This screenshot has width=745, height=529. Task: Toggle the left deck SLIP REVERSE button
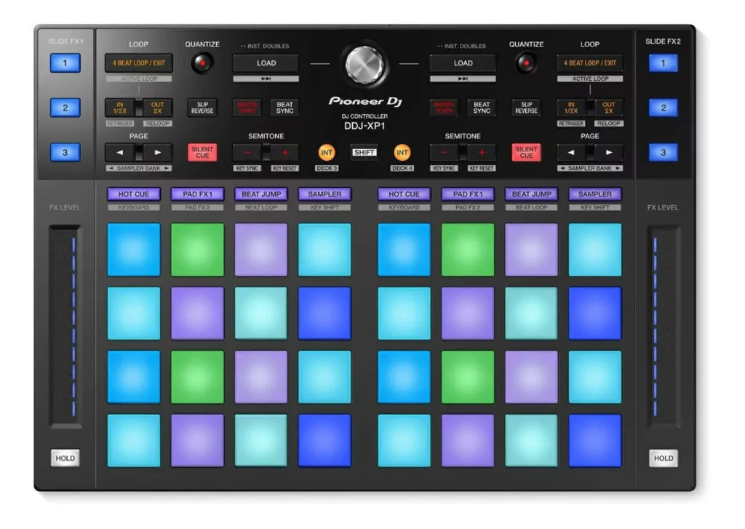[x=202, y=108]
